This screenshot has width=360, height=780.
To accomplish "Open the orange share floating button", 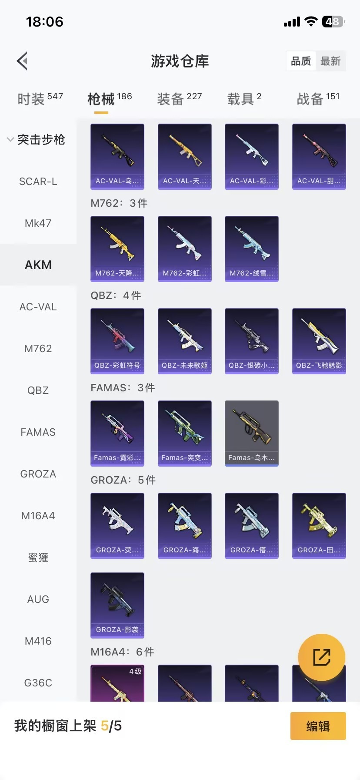I will pyautogui.click(x=322, y=657).
